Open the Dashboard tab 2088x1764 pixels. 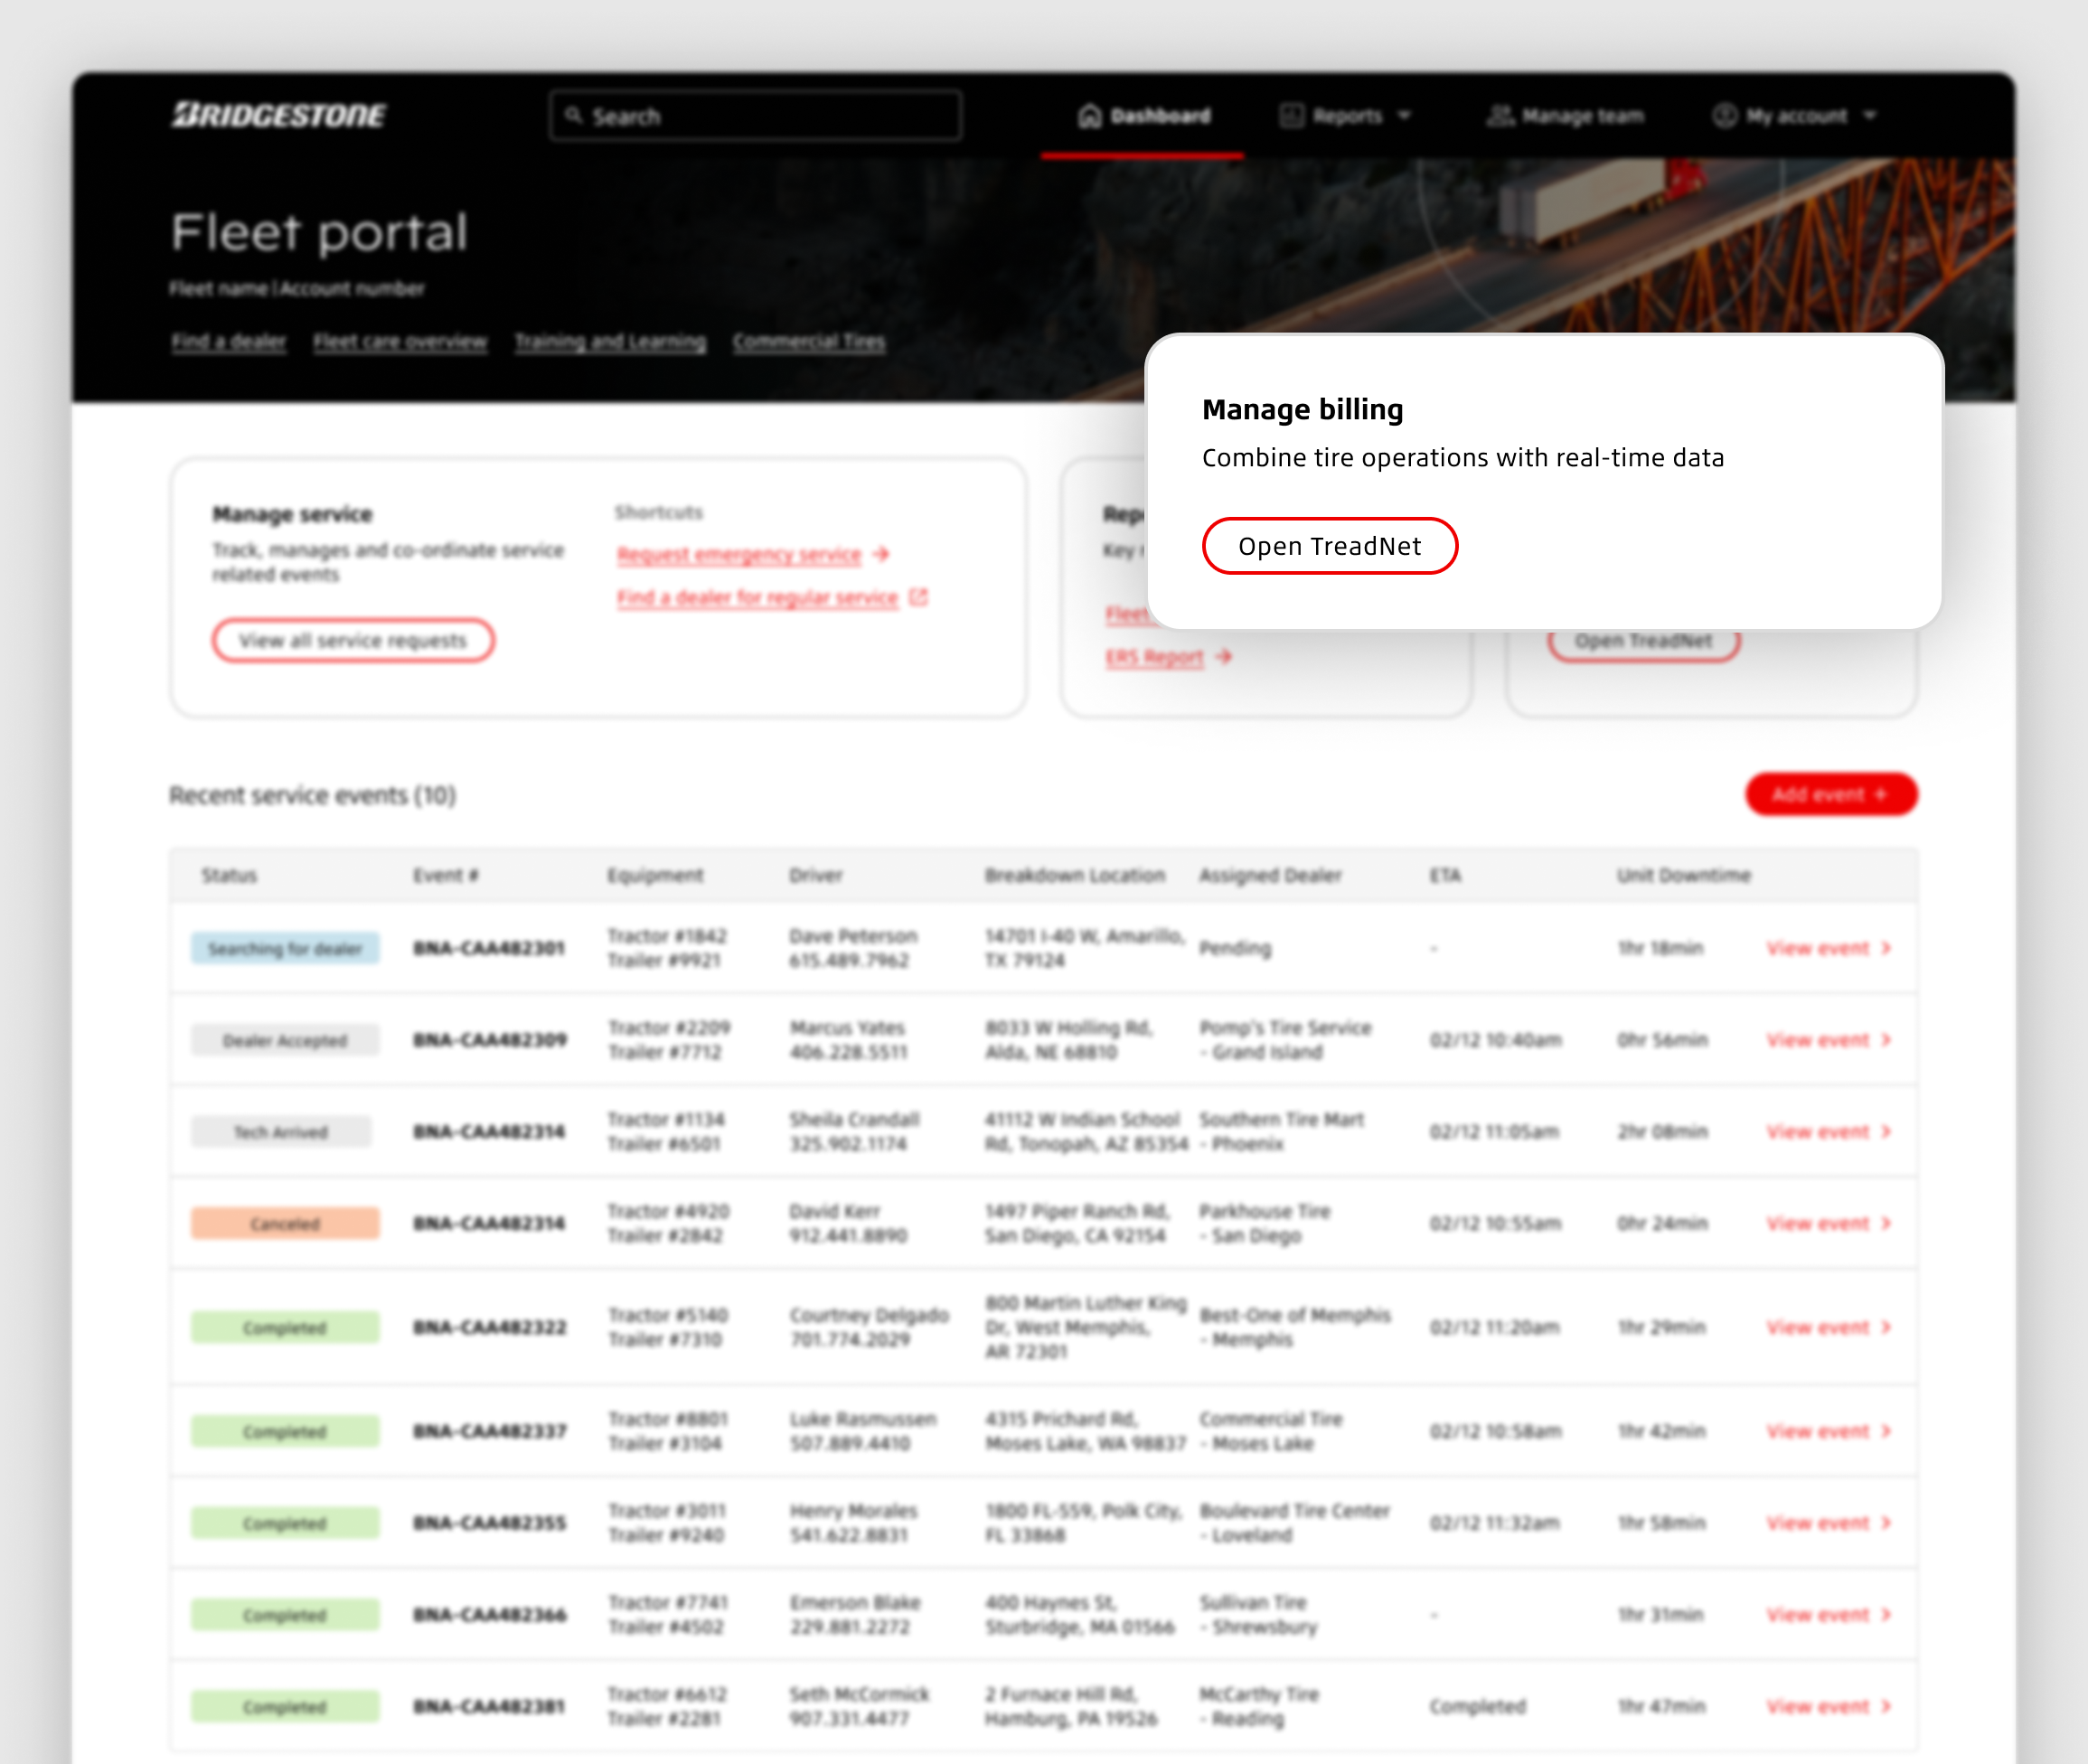click(x=1160, y=116)
